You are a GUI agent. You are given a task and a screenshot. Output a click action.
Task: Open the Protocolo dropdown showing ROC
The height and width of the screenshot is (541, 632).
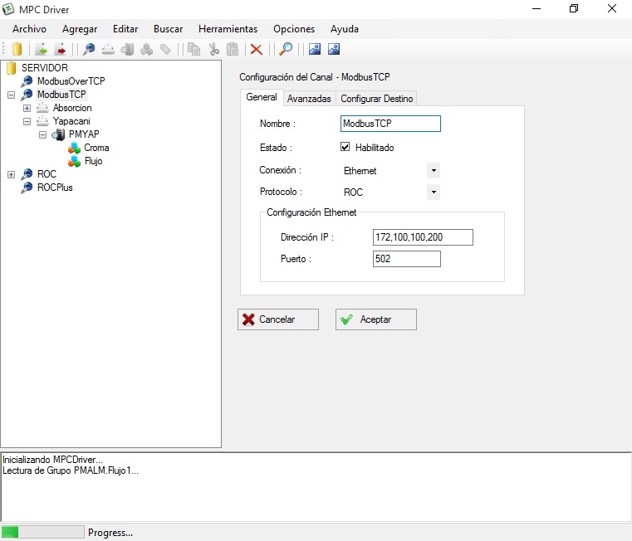tap(434, 193)
